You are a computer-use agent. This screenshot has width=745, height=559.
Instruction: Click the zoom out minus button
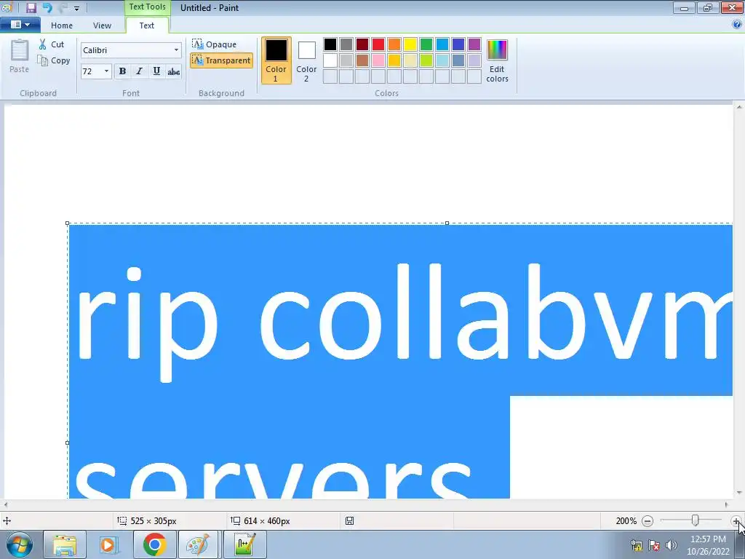pos(647,521)
